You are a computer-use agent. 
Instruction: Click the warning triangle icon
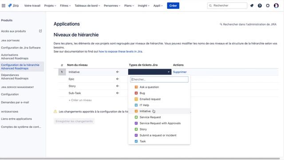(x=55, y=112)
